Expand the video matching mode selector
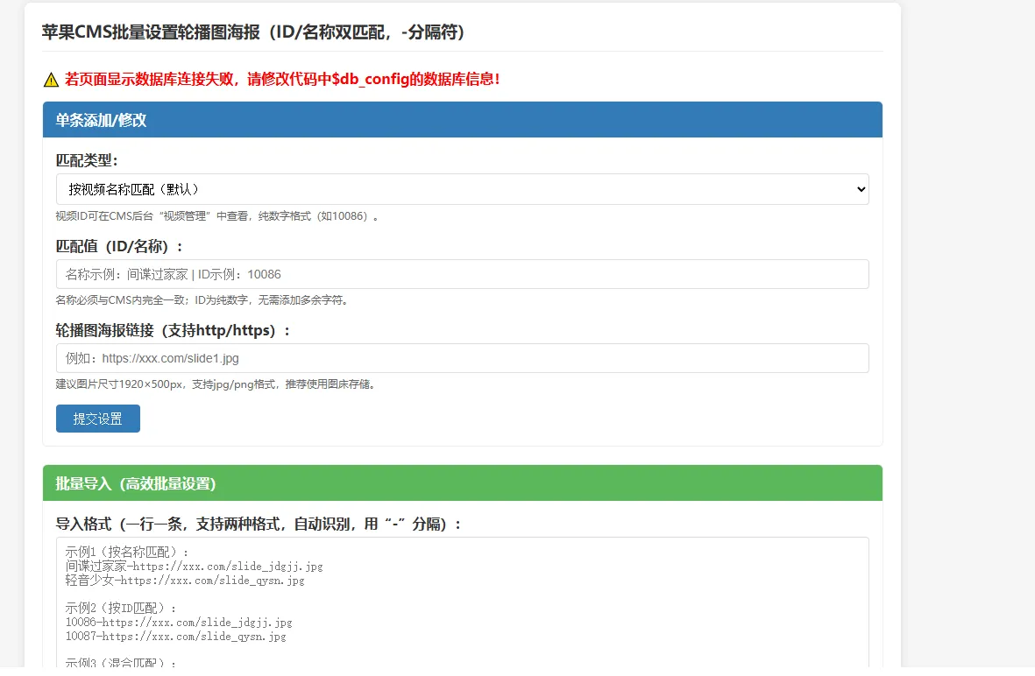The image size is (1035, 676). 462,188
